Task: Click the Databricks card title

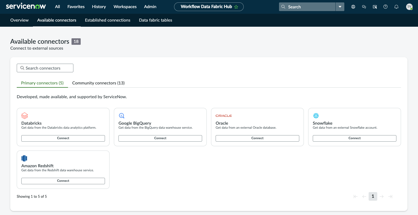Action: point(32,123)
